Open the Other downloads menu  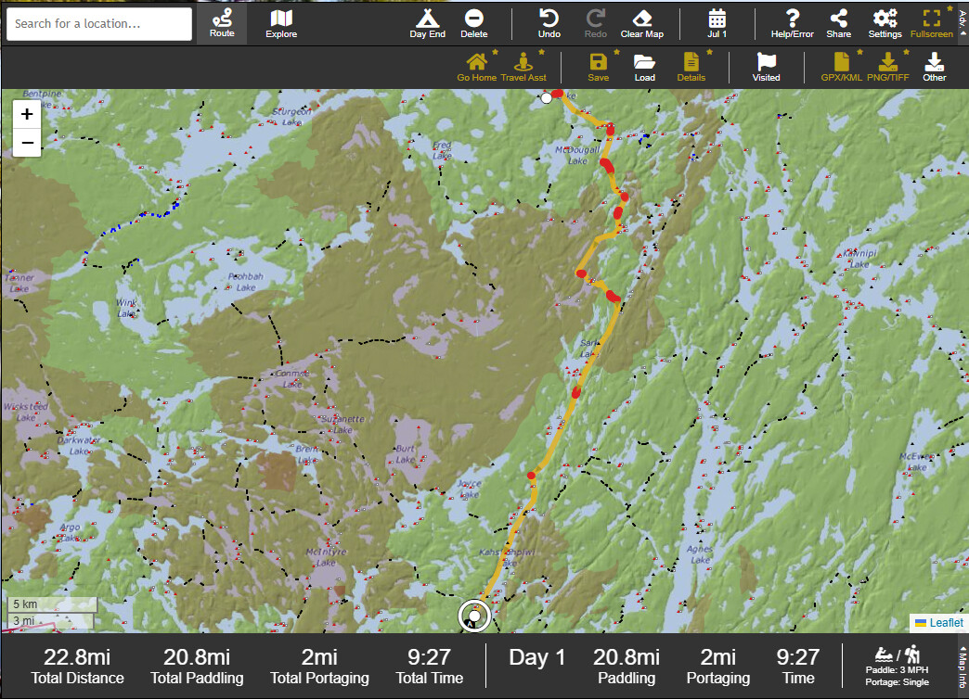pyautogui.click(x=934, y=67)
